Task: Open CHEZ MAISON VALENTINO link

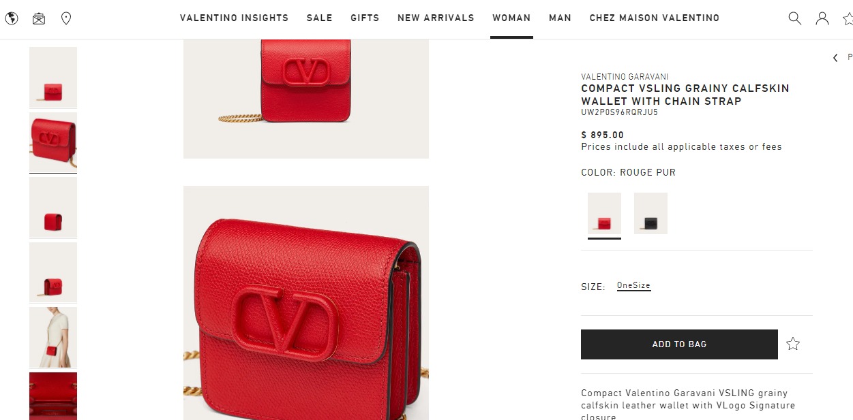Action: click(655, 18)
